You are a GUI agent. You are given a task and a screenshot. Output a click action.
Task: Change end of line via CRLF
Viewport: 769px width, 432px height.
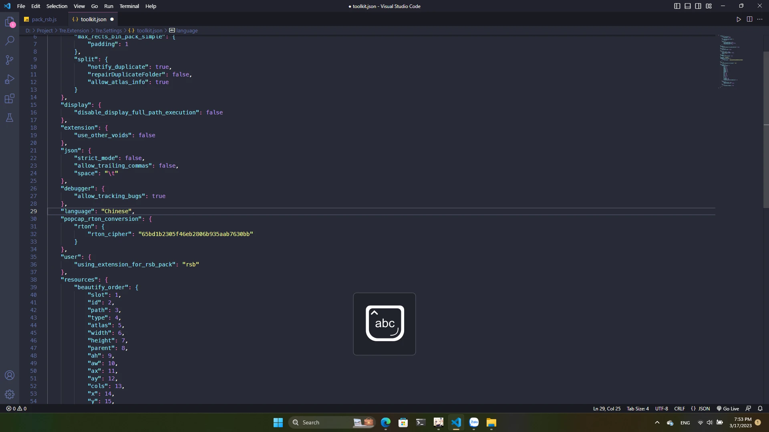[x=679, y=408]
